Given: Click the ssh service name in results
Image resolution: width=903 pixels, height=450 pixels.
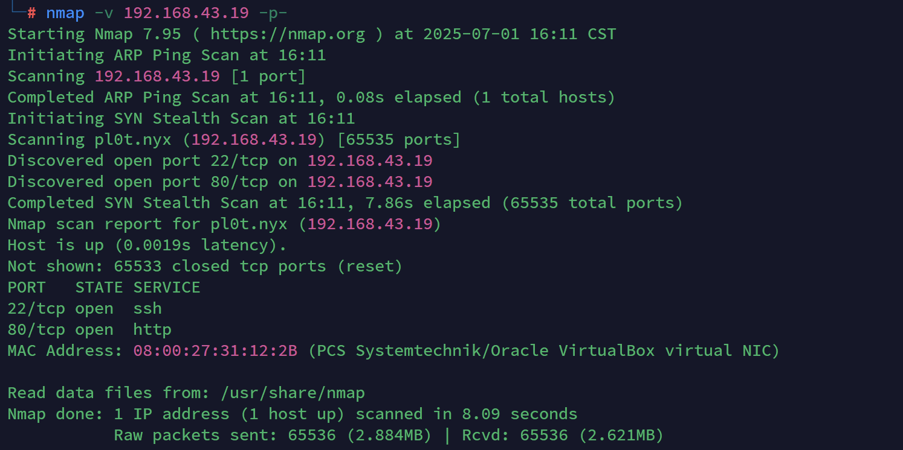Looking at the screenshot, I should coord(147,308).
